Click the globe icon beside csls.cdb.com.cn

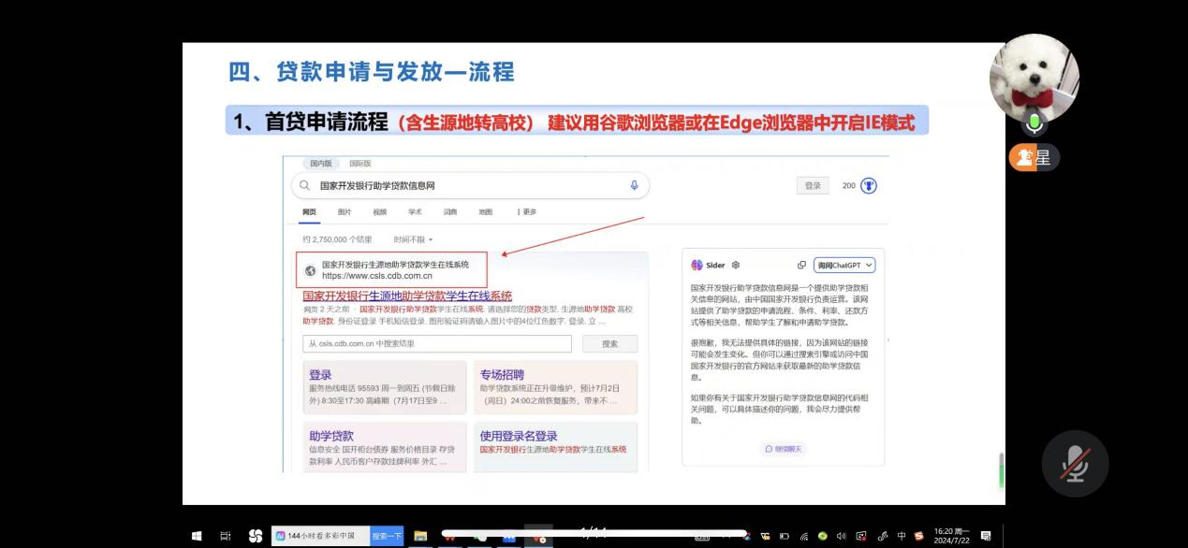click(310, 270)
